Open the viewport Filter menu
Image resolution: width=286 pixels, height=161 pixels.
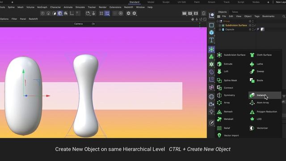pos(14,19)
